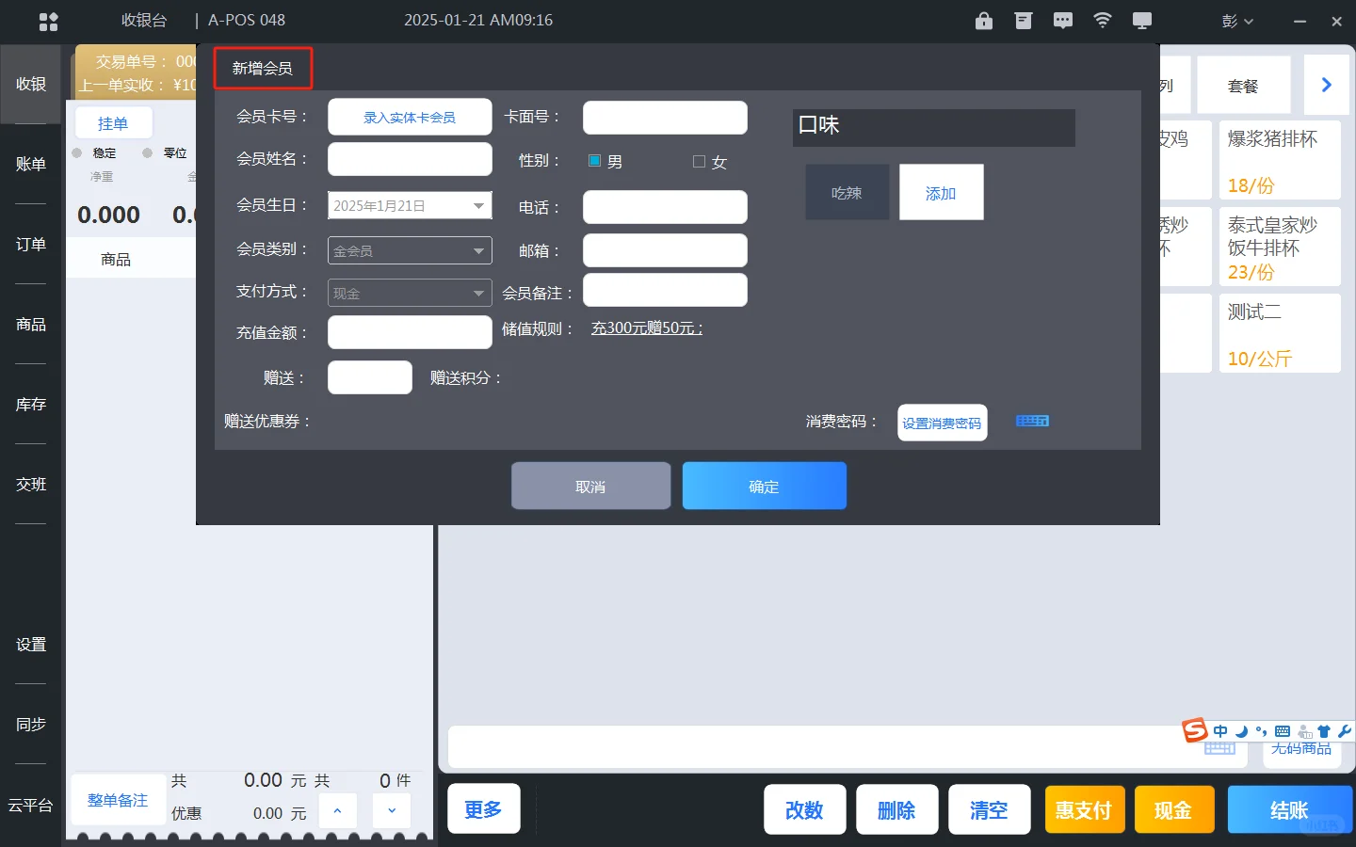Click the keyboard icon next to 设置消费密码
The width and height of the screenshot is (1356, 847).
tap(1032, 422)
